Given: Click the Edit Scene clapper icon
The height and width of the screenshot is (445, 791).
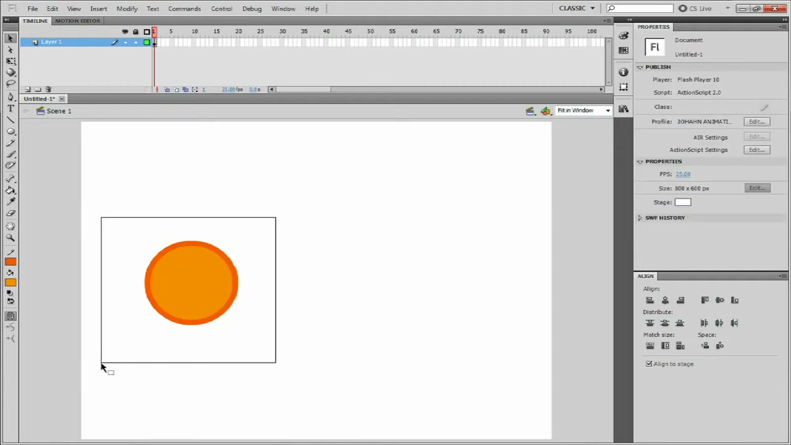Looking at the screenshot, I should 530,111.
